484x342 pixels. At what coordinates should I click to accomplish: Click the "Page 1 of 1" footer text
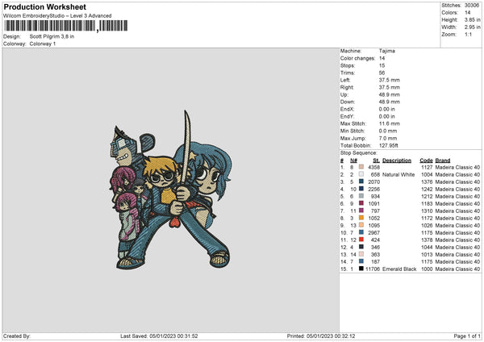click(467, 336)
